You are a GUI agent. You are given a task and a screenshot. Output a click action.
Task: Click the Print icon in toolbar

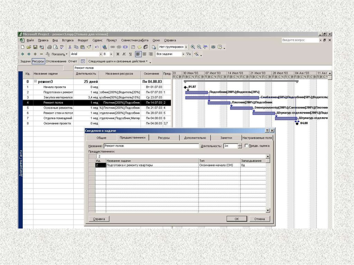[49, 47]
